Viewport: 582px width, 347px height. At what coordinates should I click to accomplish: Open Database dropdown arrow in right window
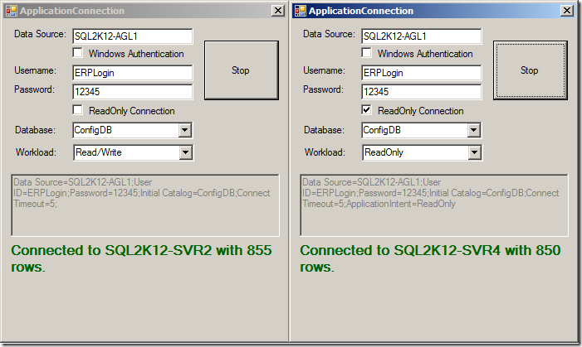473,130
